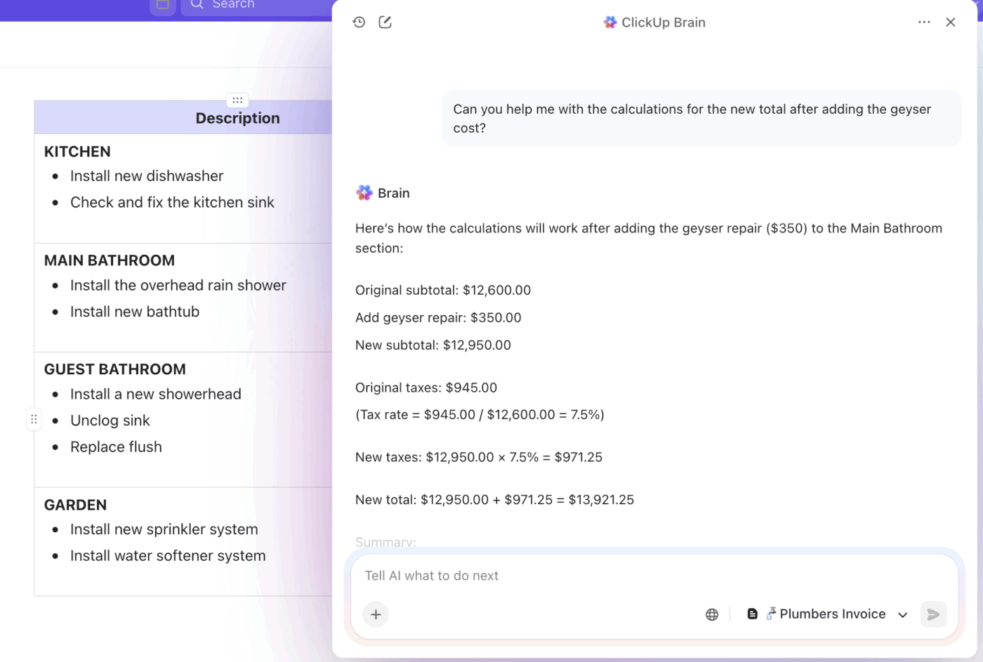983x662 pixels.
Task: Click the tax rate 7.5% calculation line
Action: click(480, 415)
